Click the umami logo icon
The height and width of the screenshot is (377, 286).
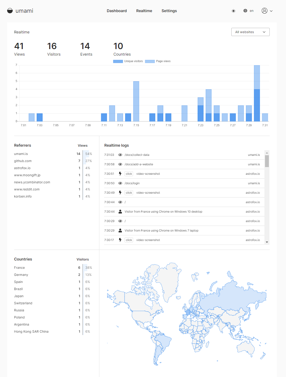tap(10, 10)
